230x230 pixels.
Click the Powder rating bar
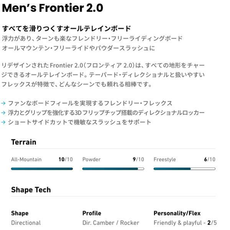[113, 169]
